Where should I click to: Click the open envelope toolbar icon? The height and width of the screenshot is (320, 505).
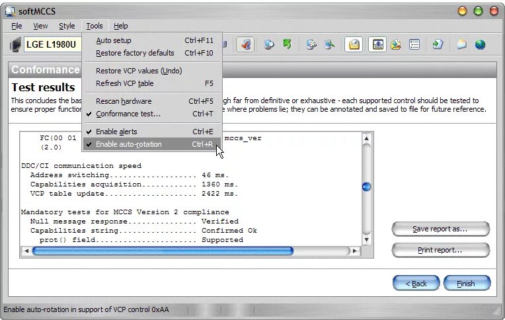click(x=461, y=44)
